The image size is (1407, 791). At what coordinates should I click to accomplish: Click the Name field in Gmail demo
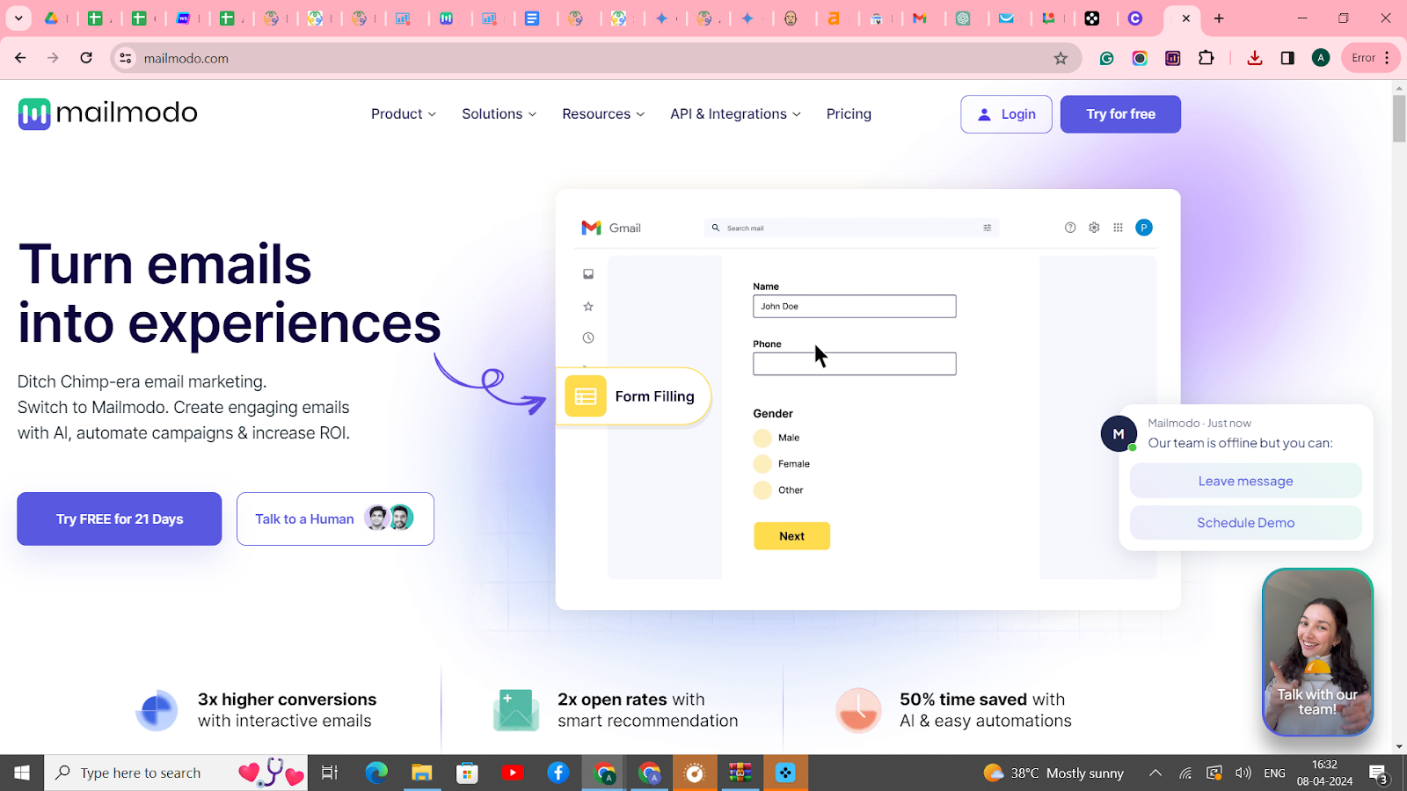[854, 306]
